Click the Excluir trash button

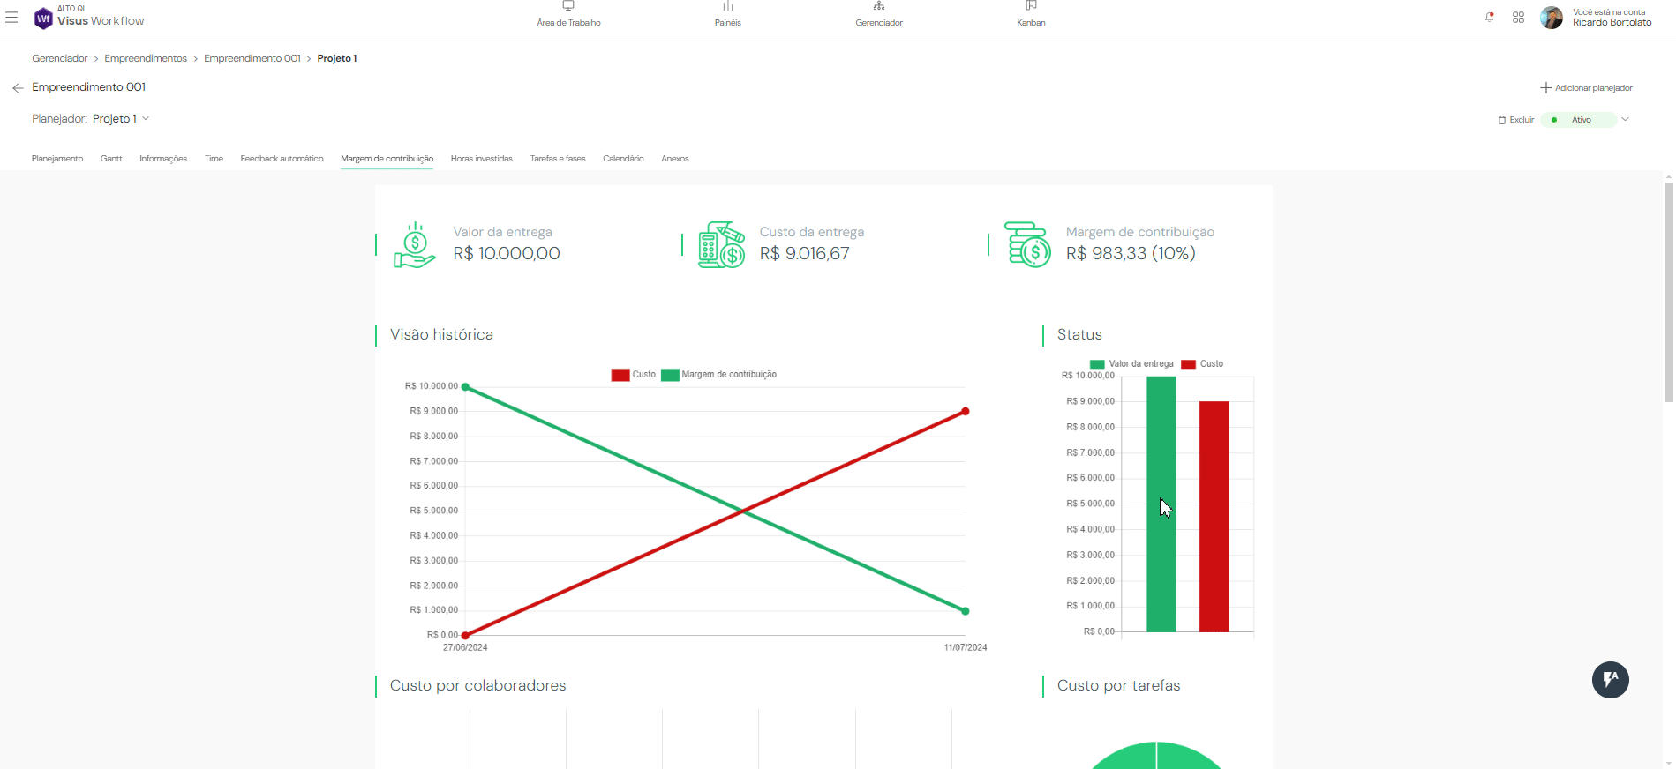[x=1516, y=120]
